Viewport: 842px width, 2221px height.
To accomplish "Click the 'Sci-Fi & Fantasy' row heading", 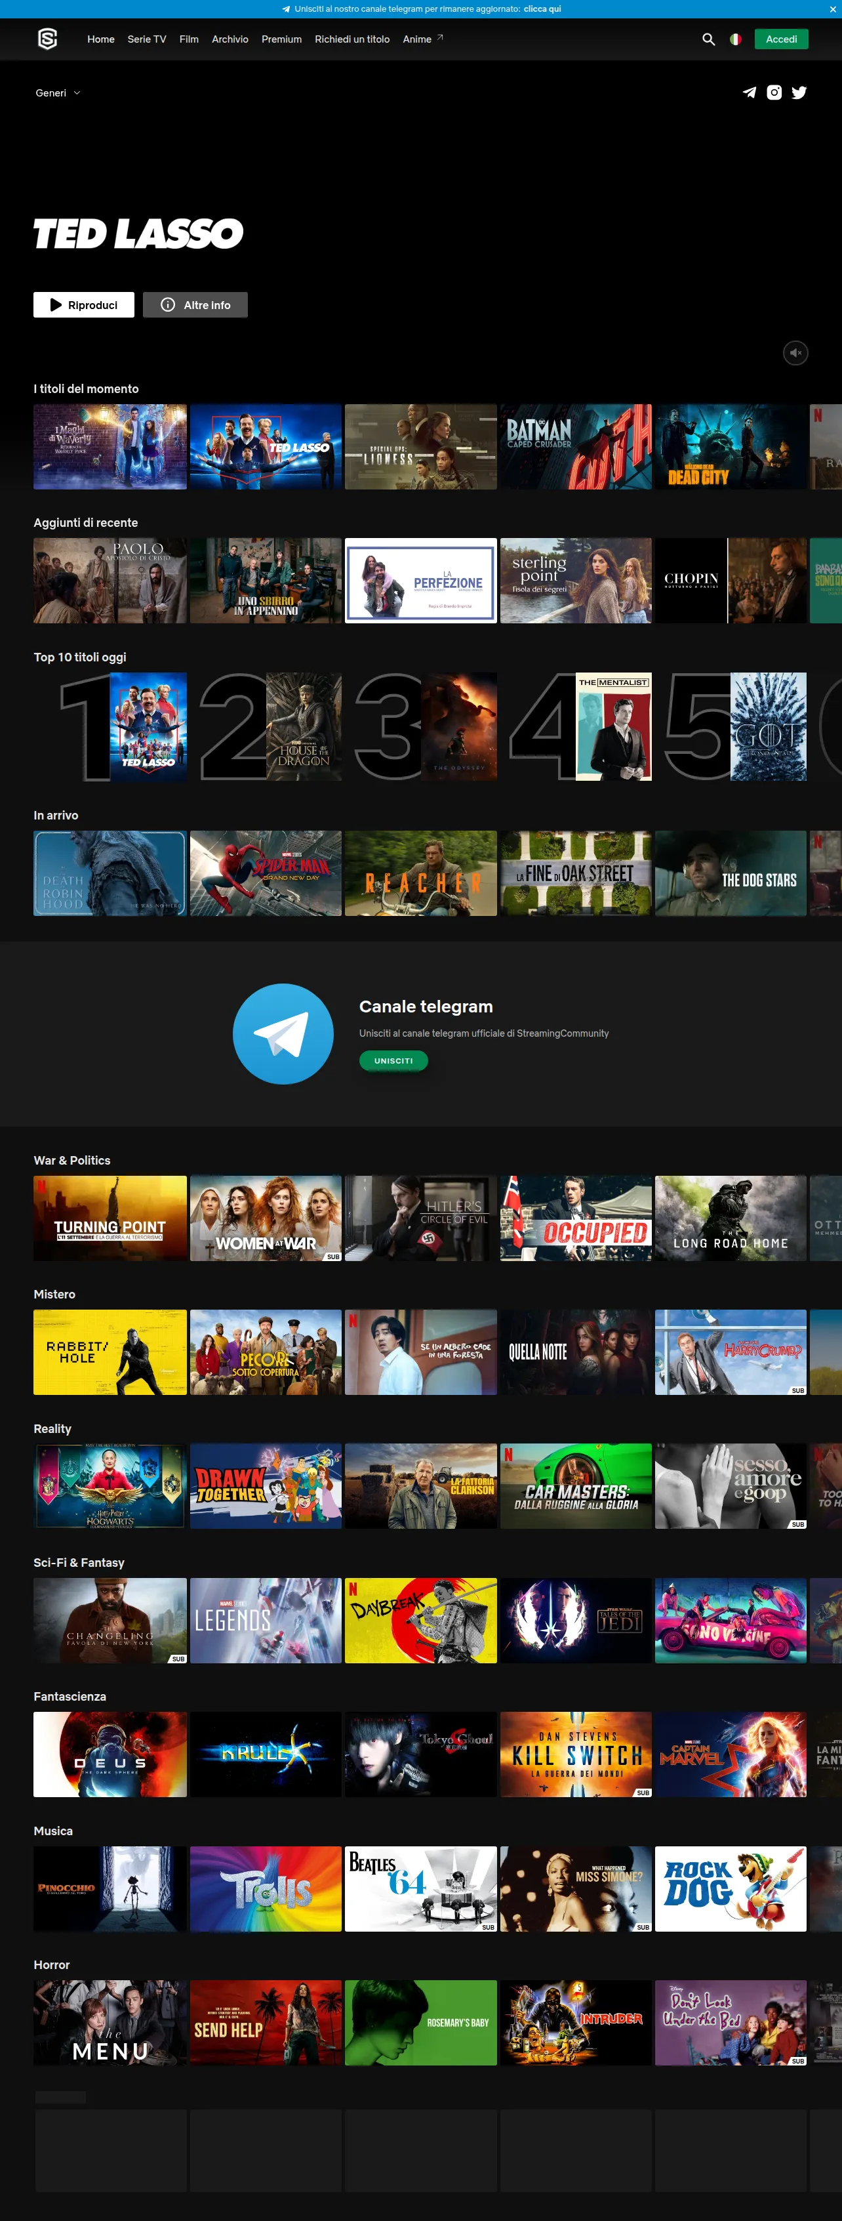I will (x=79, y=1562).
